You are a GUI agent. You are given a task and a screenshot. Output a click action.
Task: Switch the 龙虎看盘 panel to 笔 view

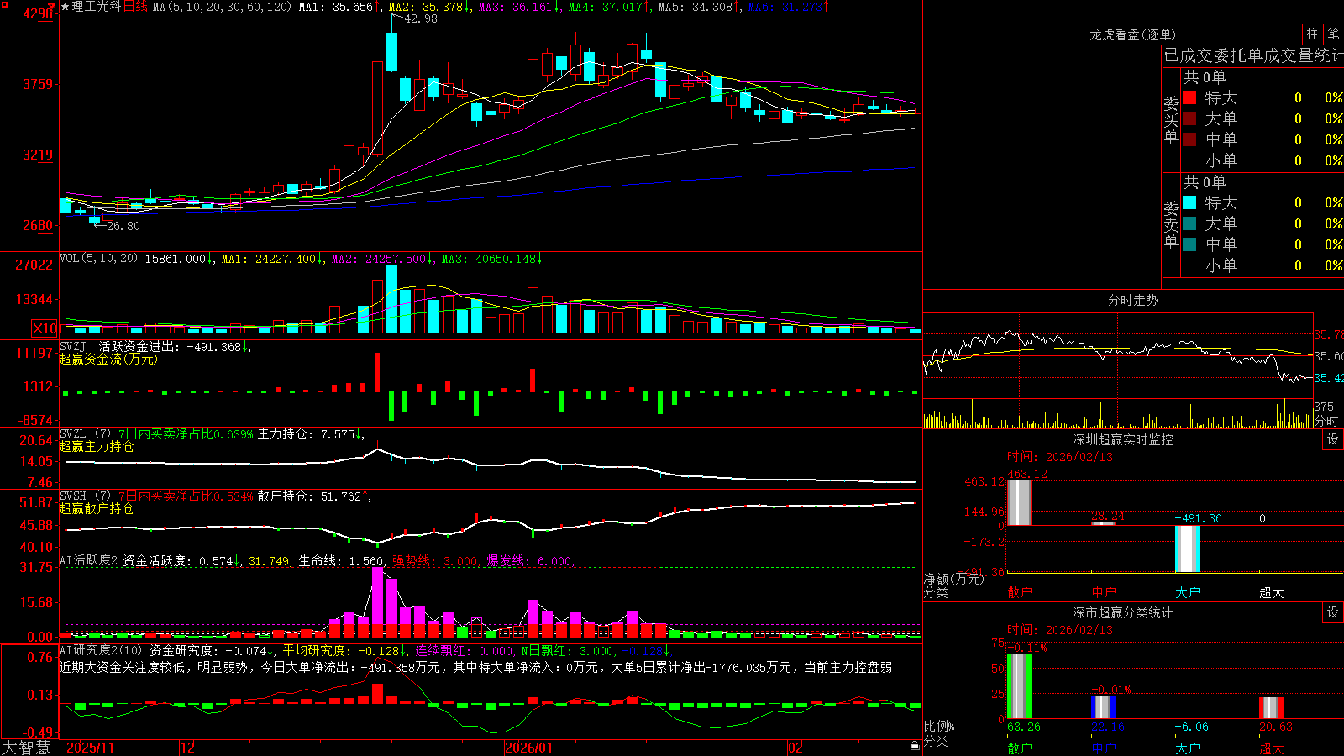point(1334,34)
